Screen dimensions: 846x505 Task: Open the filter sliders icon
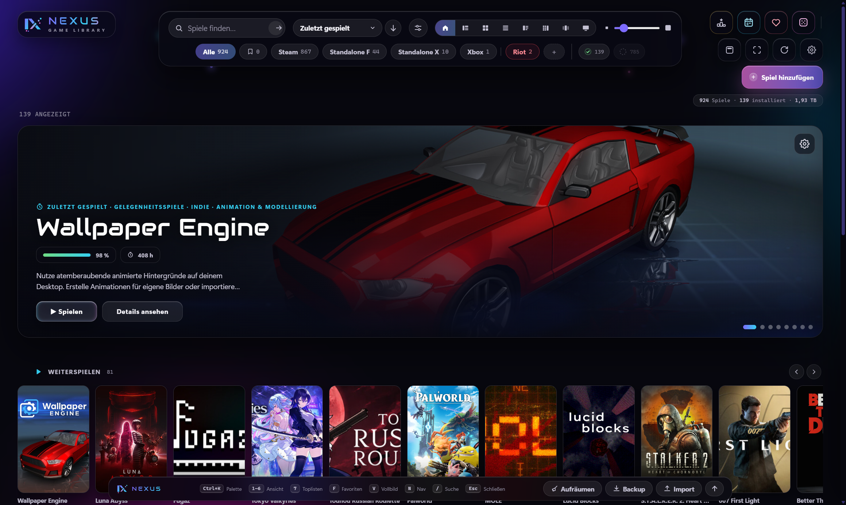click(x=418, y=28)
